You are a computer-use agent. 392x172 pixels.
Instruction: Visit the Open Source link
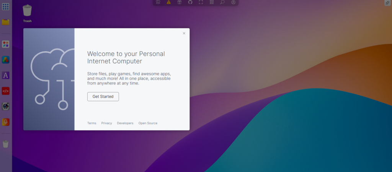[148, 123]
